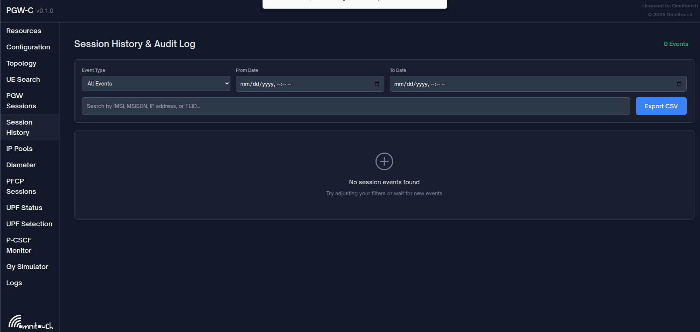This screenshot has width=700, height=332.
Task: Navigate to the Topology view
Action: [x=21, y=63]
